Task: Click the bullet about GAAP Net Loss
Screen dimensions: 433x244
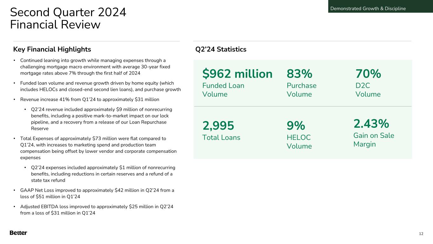Action: pyautogui.click(x=97, y=193)
